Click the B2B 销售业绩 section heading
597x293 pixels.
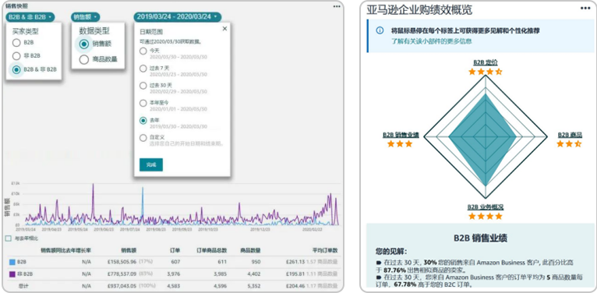pos(481,238)
